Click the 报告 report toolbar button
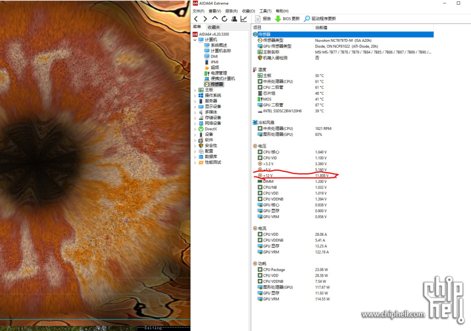This screenshot has height=331, width=471. point(263,19)
